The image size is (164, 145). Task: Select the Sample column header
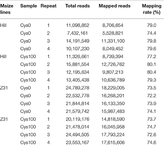coord(28,6)
